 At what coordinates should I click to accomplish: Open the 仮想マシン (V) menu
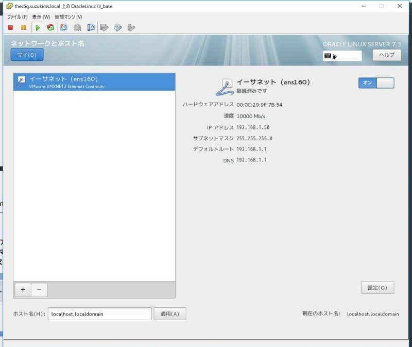(68, 17)
